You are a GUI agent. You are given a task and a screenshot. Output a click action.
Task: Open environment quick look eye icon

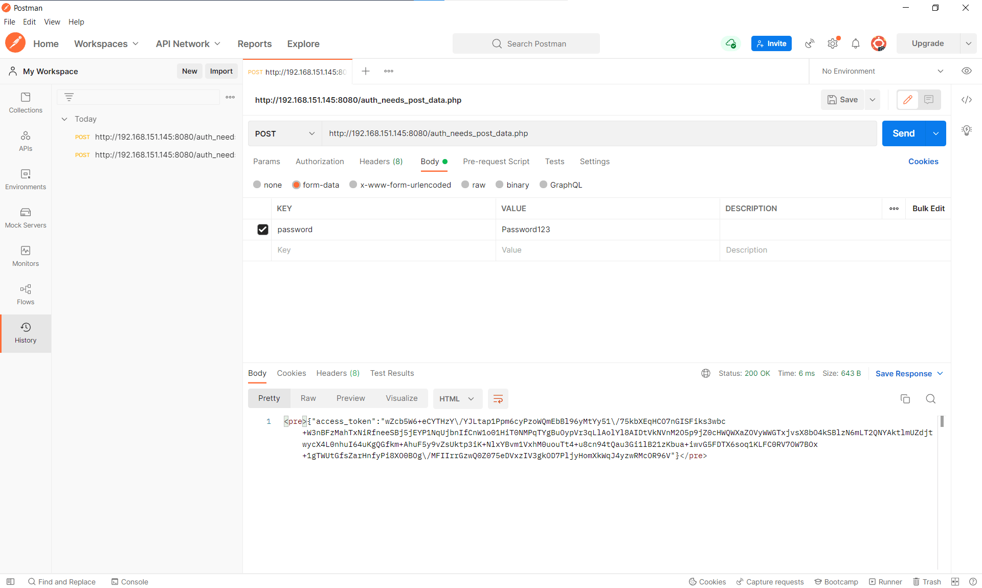966,71
